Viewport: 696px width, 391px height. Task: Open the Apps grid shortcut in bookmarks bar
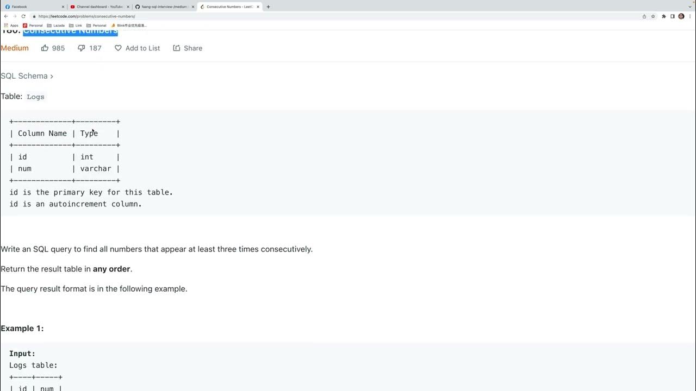tap(11, 26)
